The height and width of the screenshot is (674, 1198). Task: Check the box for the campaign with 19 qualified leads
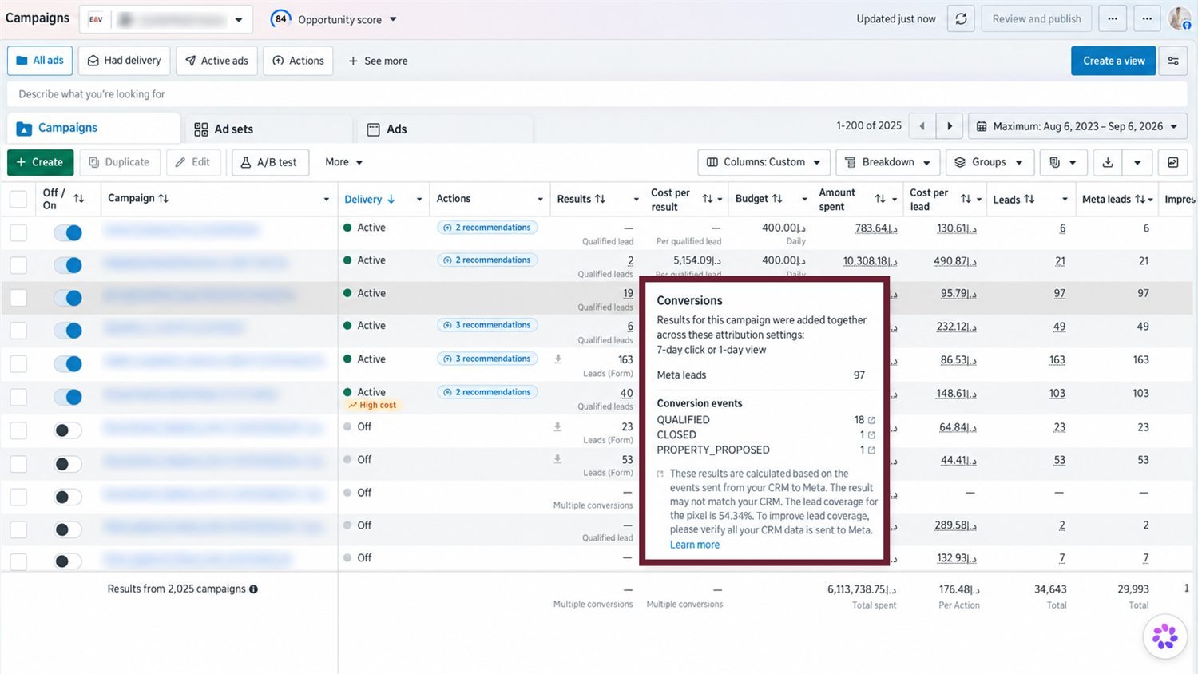pos(18,298)
